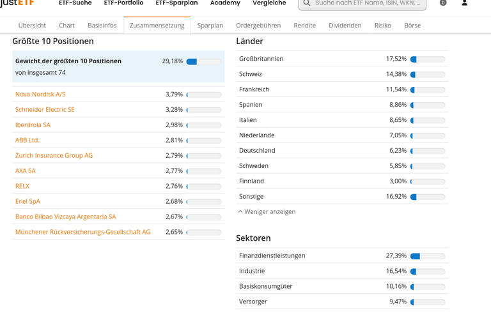Open the user account icon
This screenshot has width=491, height=313.
(464, 3)
